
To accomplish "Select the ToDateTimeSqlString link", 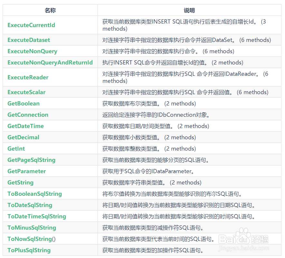I will [37, 216].
